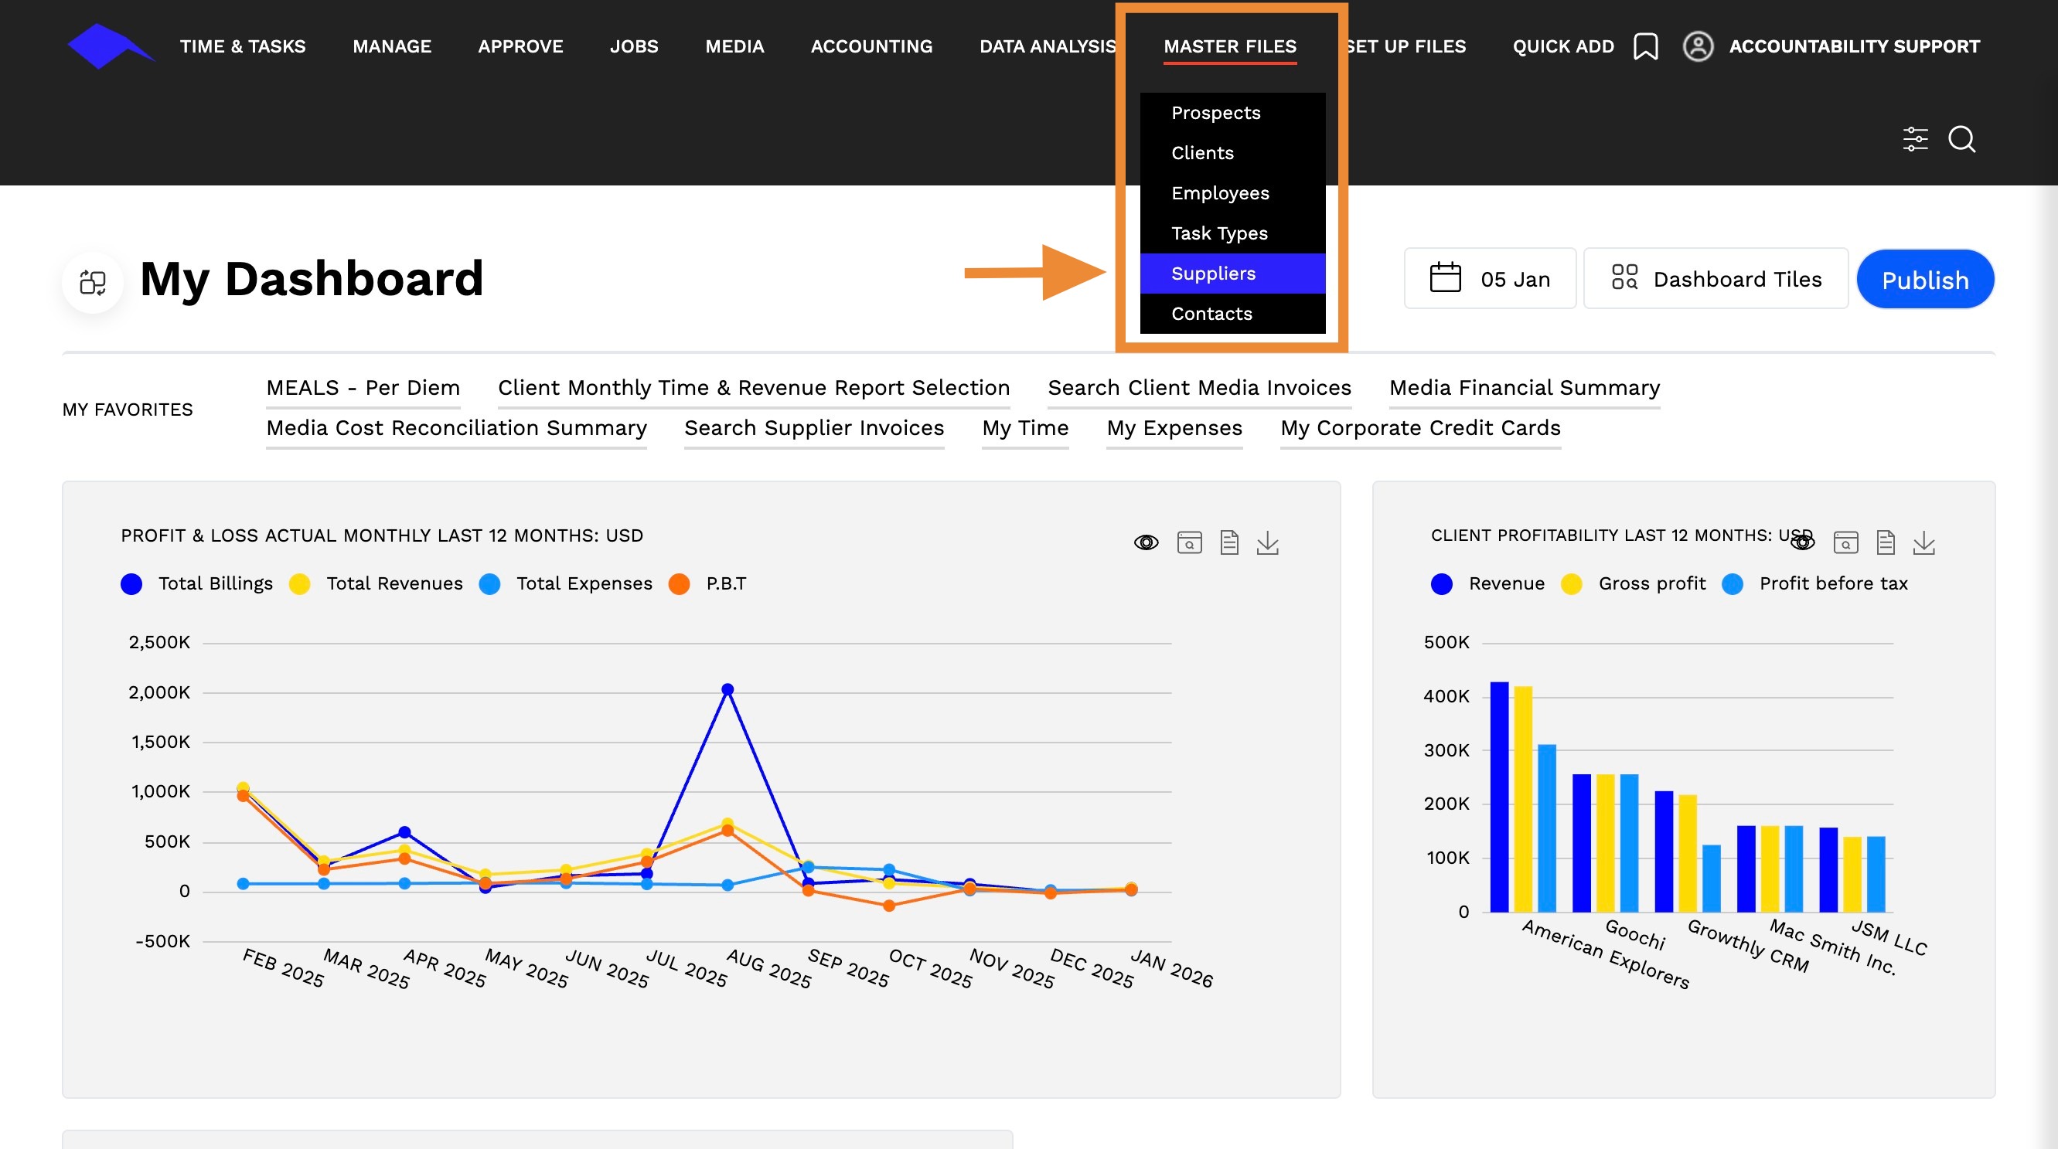Click the user profile avatar icon
The width and height of the screenshot is (2058, 1149).
pyautogui.click(x=1698, y=46)
